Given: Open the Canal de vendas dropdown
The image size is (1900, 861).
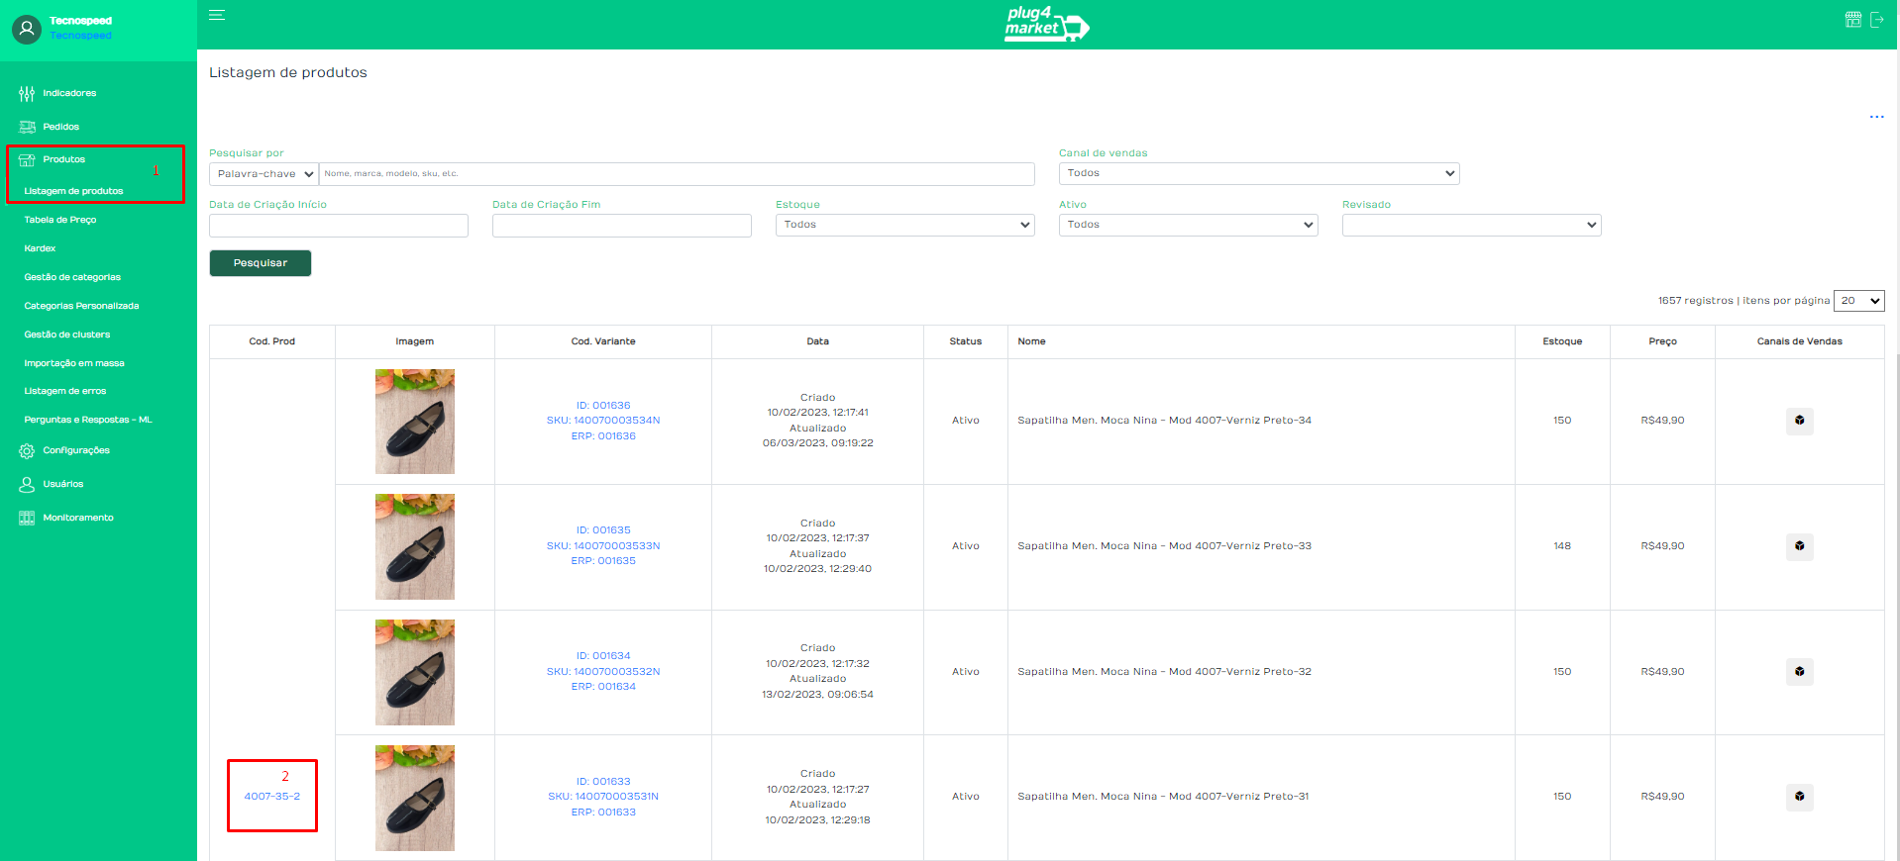Looking at the screenshot, I should tap(1259, 173).
